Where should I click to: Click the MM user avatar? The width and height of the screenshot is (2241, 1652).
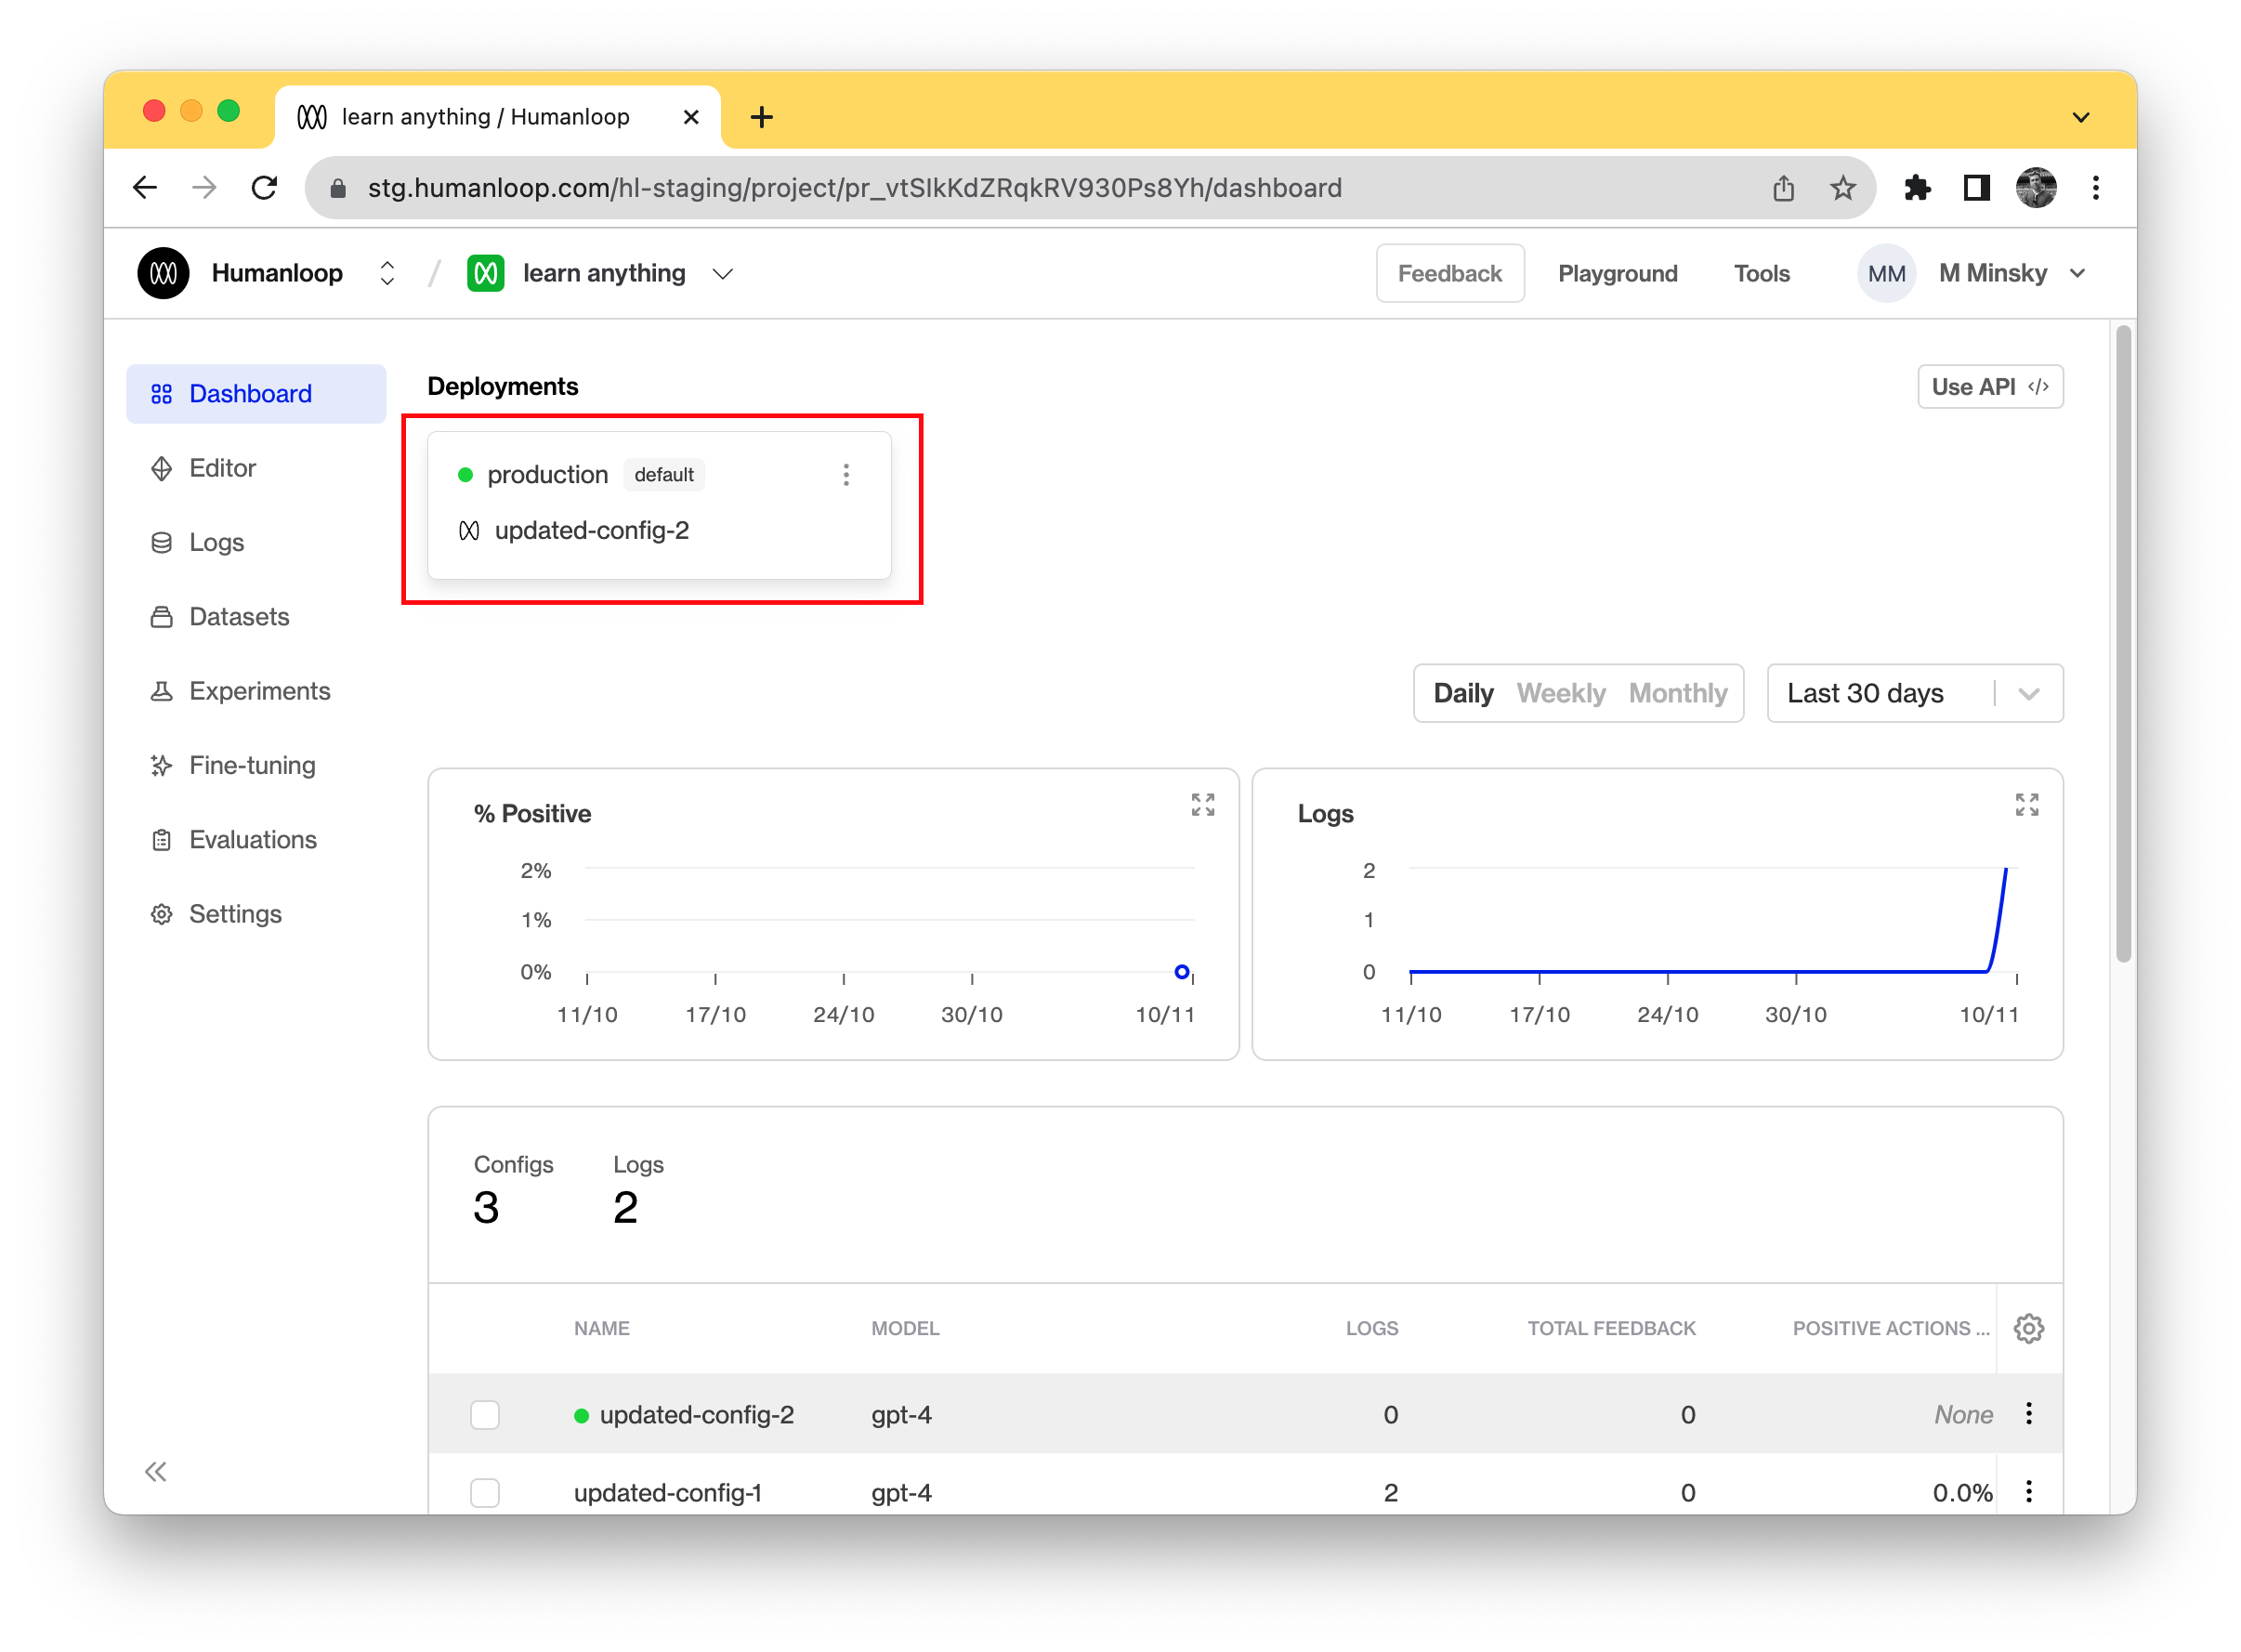(1886, 273)
